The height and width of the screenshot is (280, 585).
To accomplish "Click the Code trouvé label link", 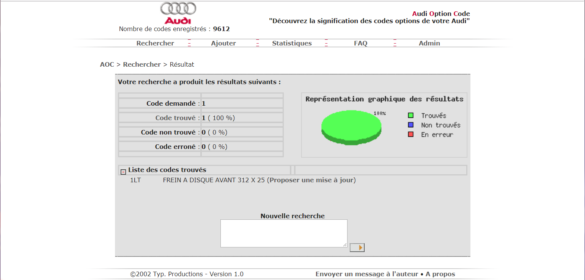I will coord(175,118).
